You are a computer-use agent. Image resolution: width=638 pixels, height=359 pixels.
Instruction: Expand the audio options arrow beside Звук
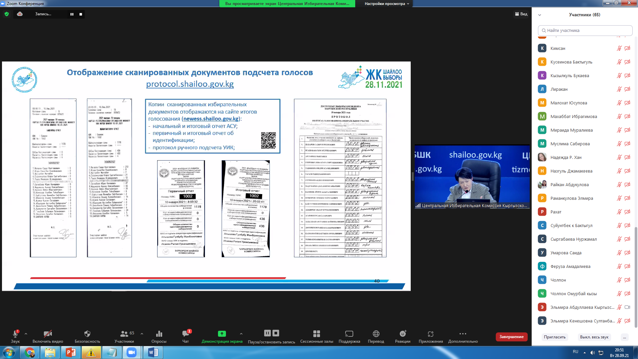click(26, 334)
